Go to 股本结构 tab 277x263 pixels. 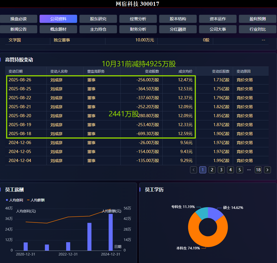point(178,19)
